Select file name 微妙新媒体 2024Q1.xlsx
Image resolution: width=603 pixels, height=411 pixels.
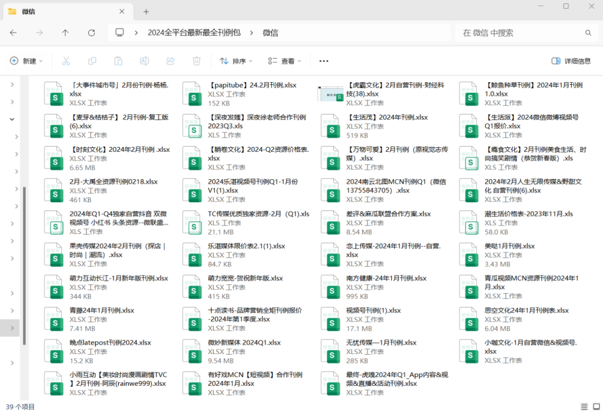[244, 342]
